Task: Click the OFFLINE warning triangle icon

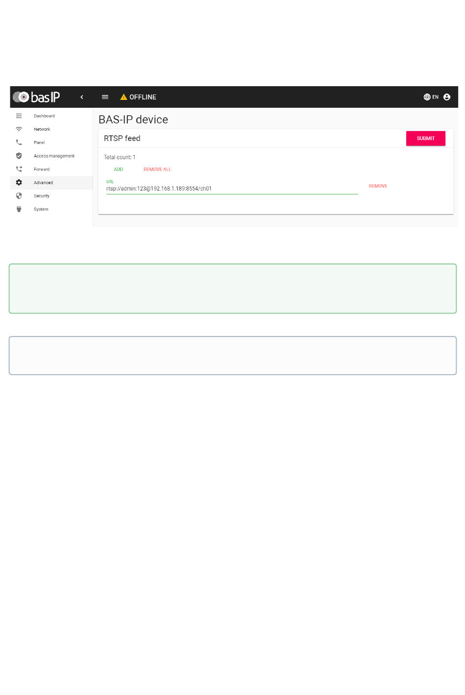Action: coord(124,97)
